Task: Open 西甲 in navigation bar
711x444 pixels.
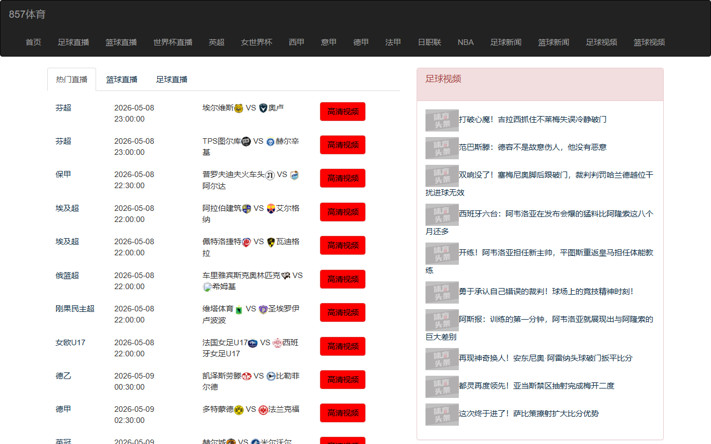Action: [297, 42]
